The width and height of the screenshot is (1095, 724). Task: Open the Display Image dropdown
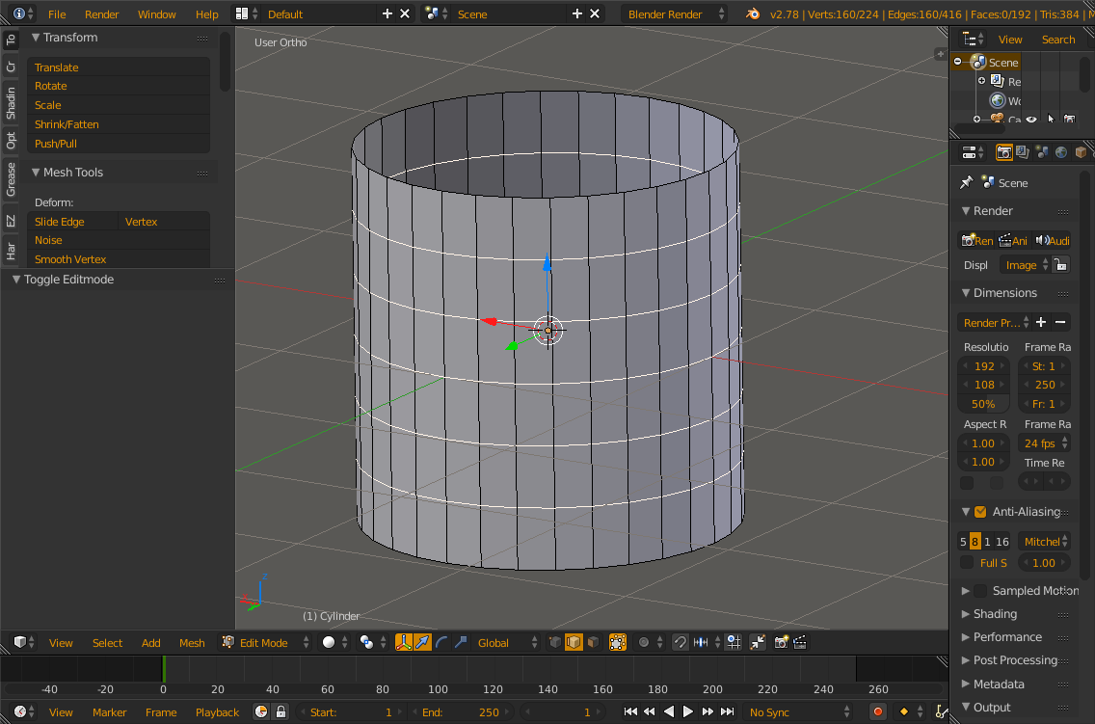point(1025,264)
